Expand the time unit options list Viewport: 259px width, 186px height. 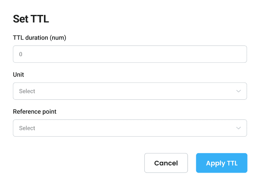(x=129, y=91)
